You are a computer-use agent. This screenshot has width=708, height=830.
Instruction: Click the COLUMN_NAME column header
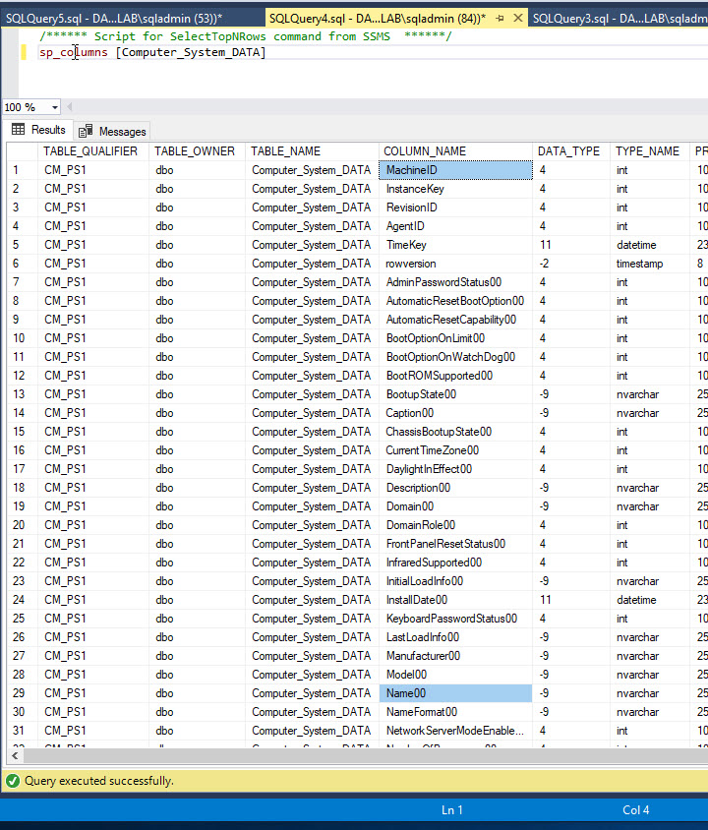point(425,151)
